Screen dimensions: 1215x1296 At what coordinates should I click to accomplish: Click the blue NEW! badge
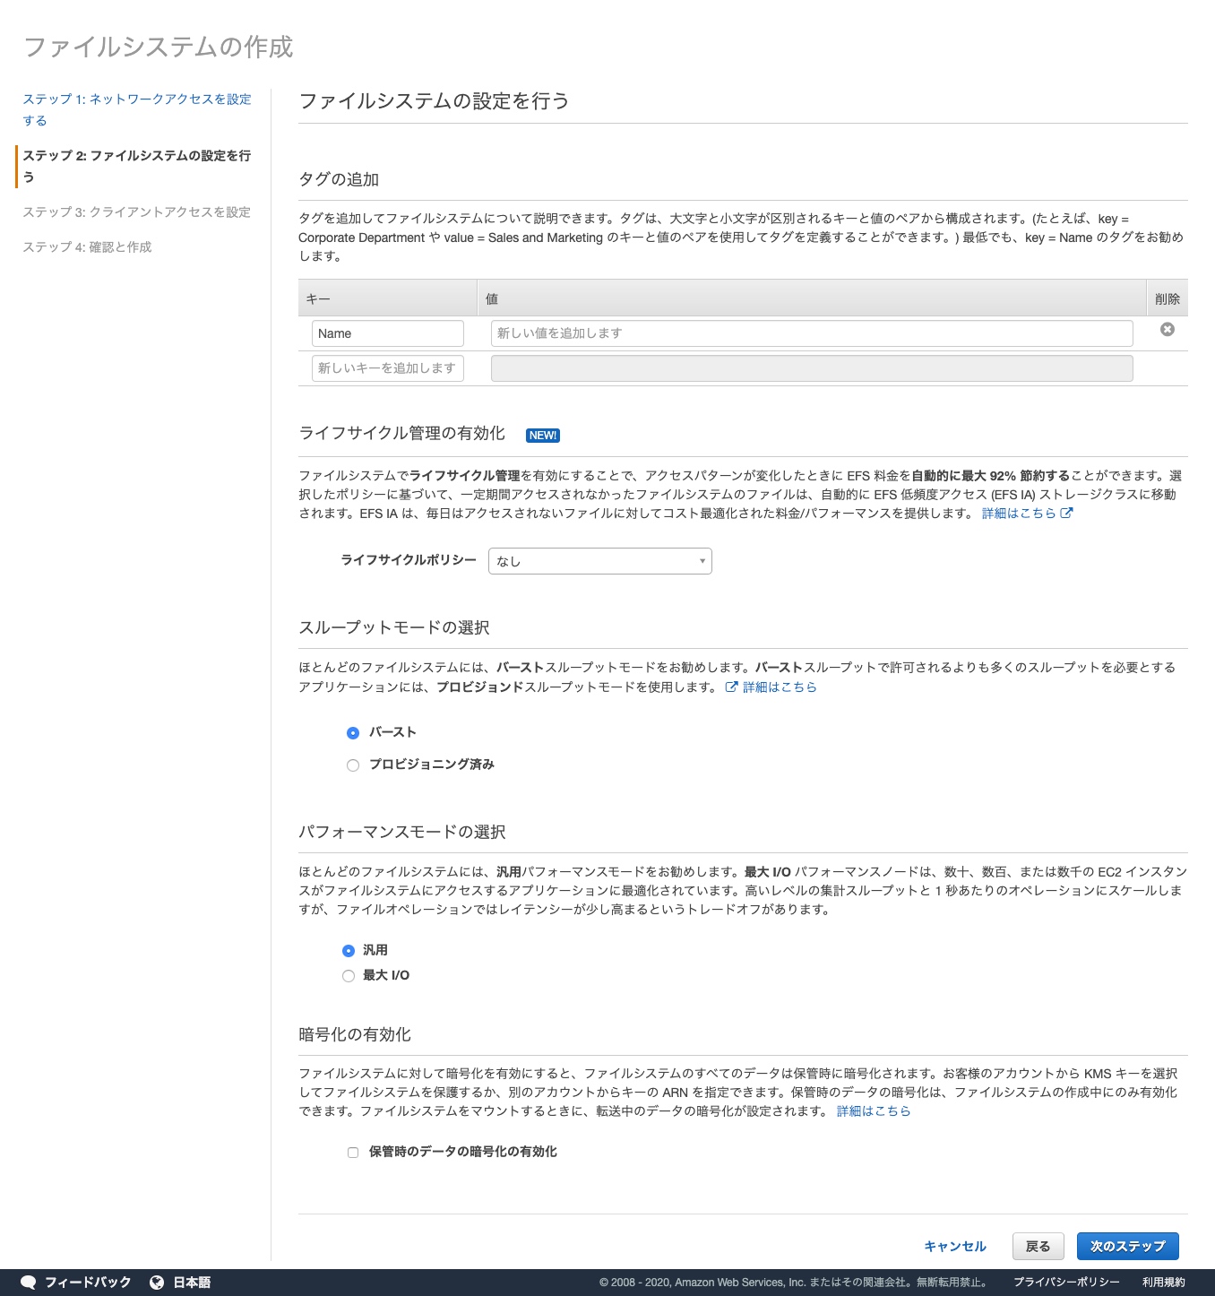click(x=542, y=436)
